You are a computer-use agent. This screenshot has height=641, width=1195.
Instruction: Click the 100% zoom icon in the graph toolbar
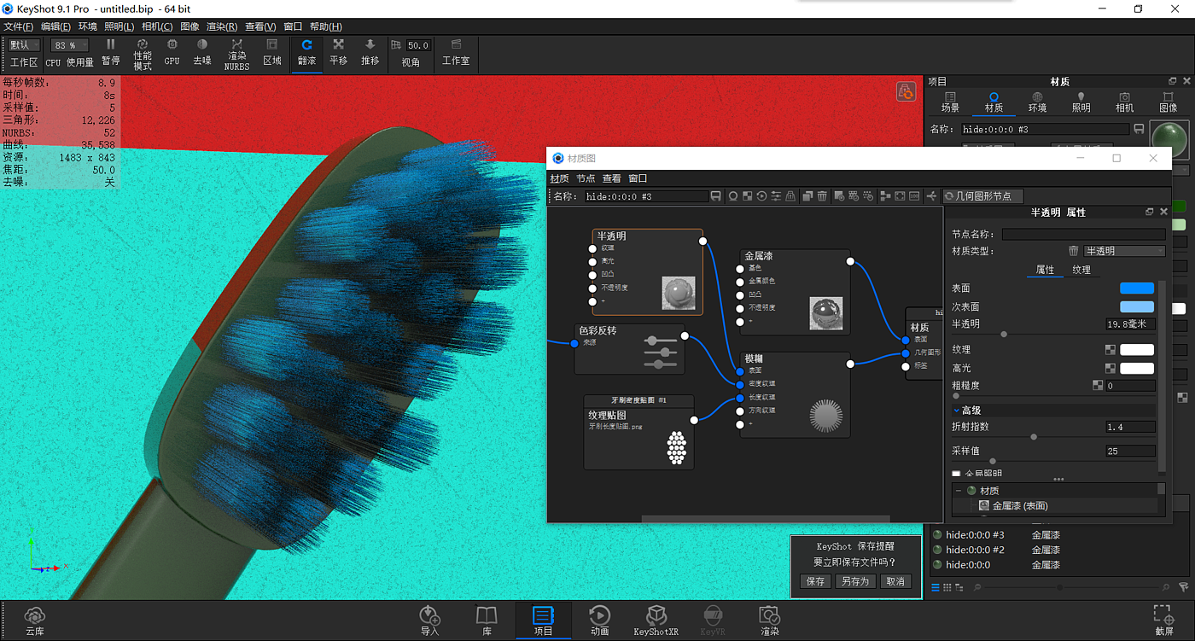pos(914,196)
